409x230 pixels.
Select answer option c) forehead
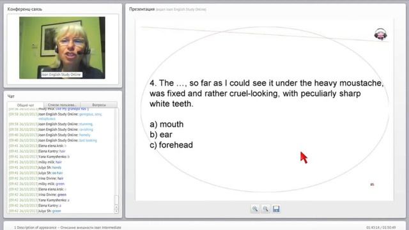tap(171, 145)
